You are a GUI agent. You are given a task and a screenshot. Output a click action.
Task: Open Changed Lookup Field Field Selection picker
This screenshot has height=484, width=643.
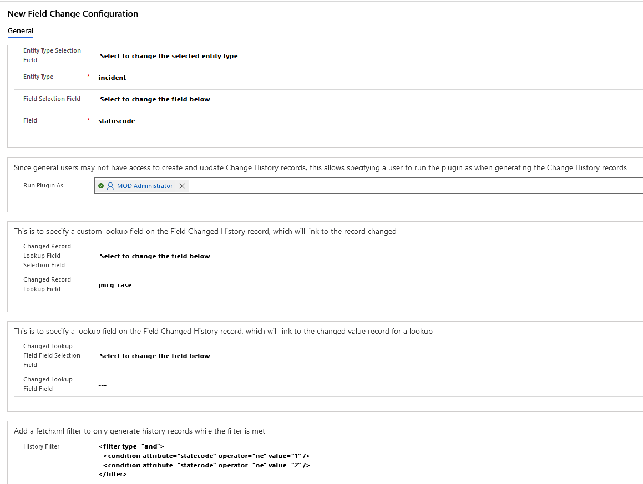(x=155, y=356)
